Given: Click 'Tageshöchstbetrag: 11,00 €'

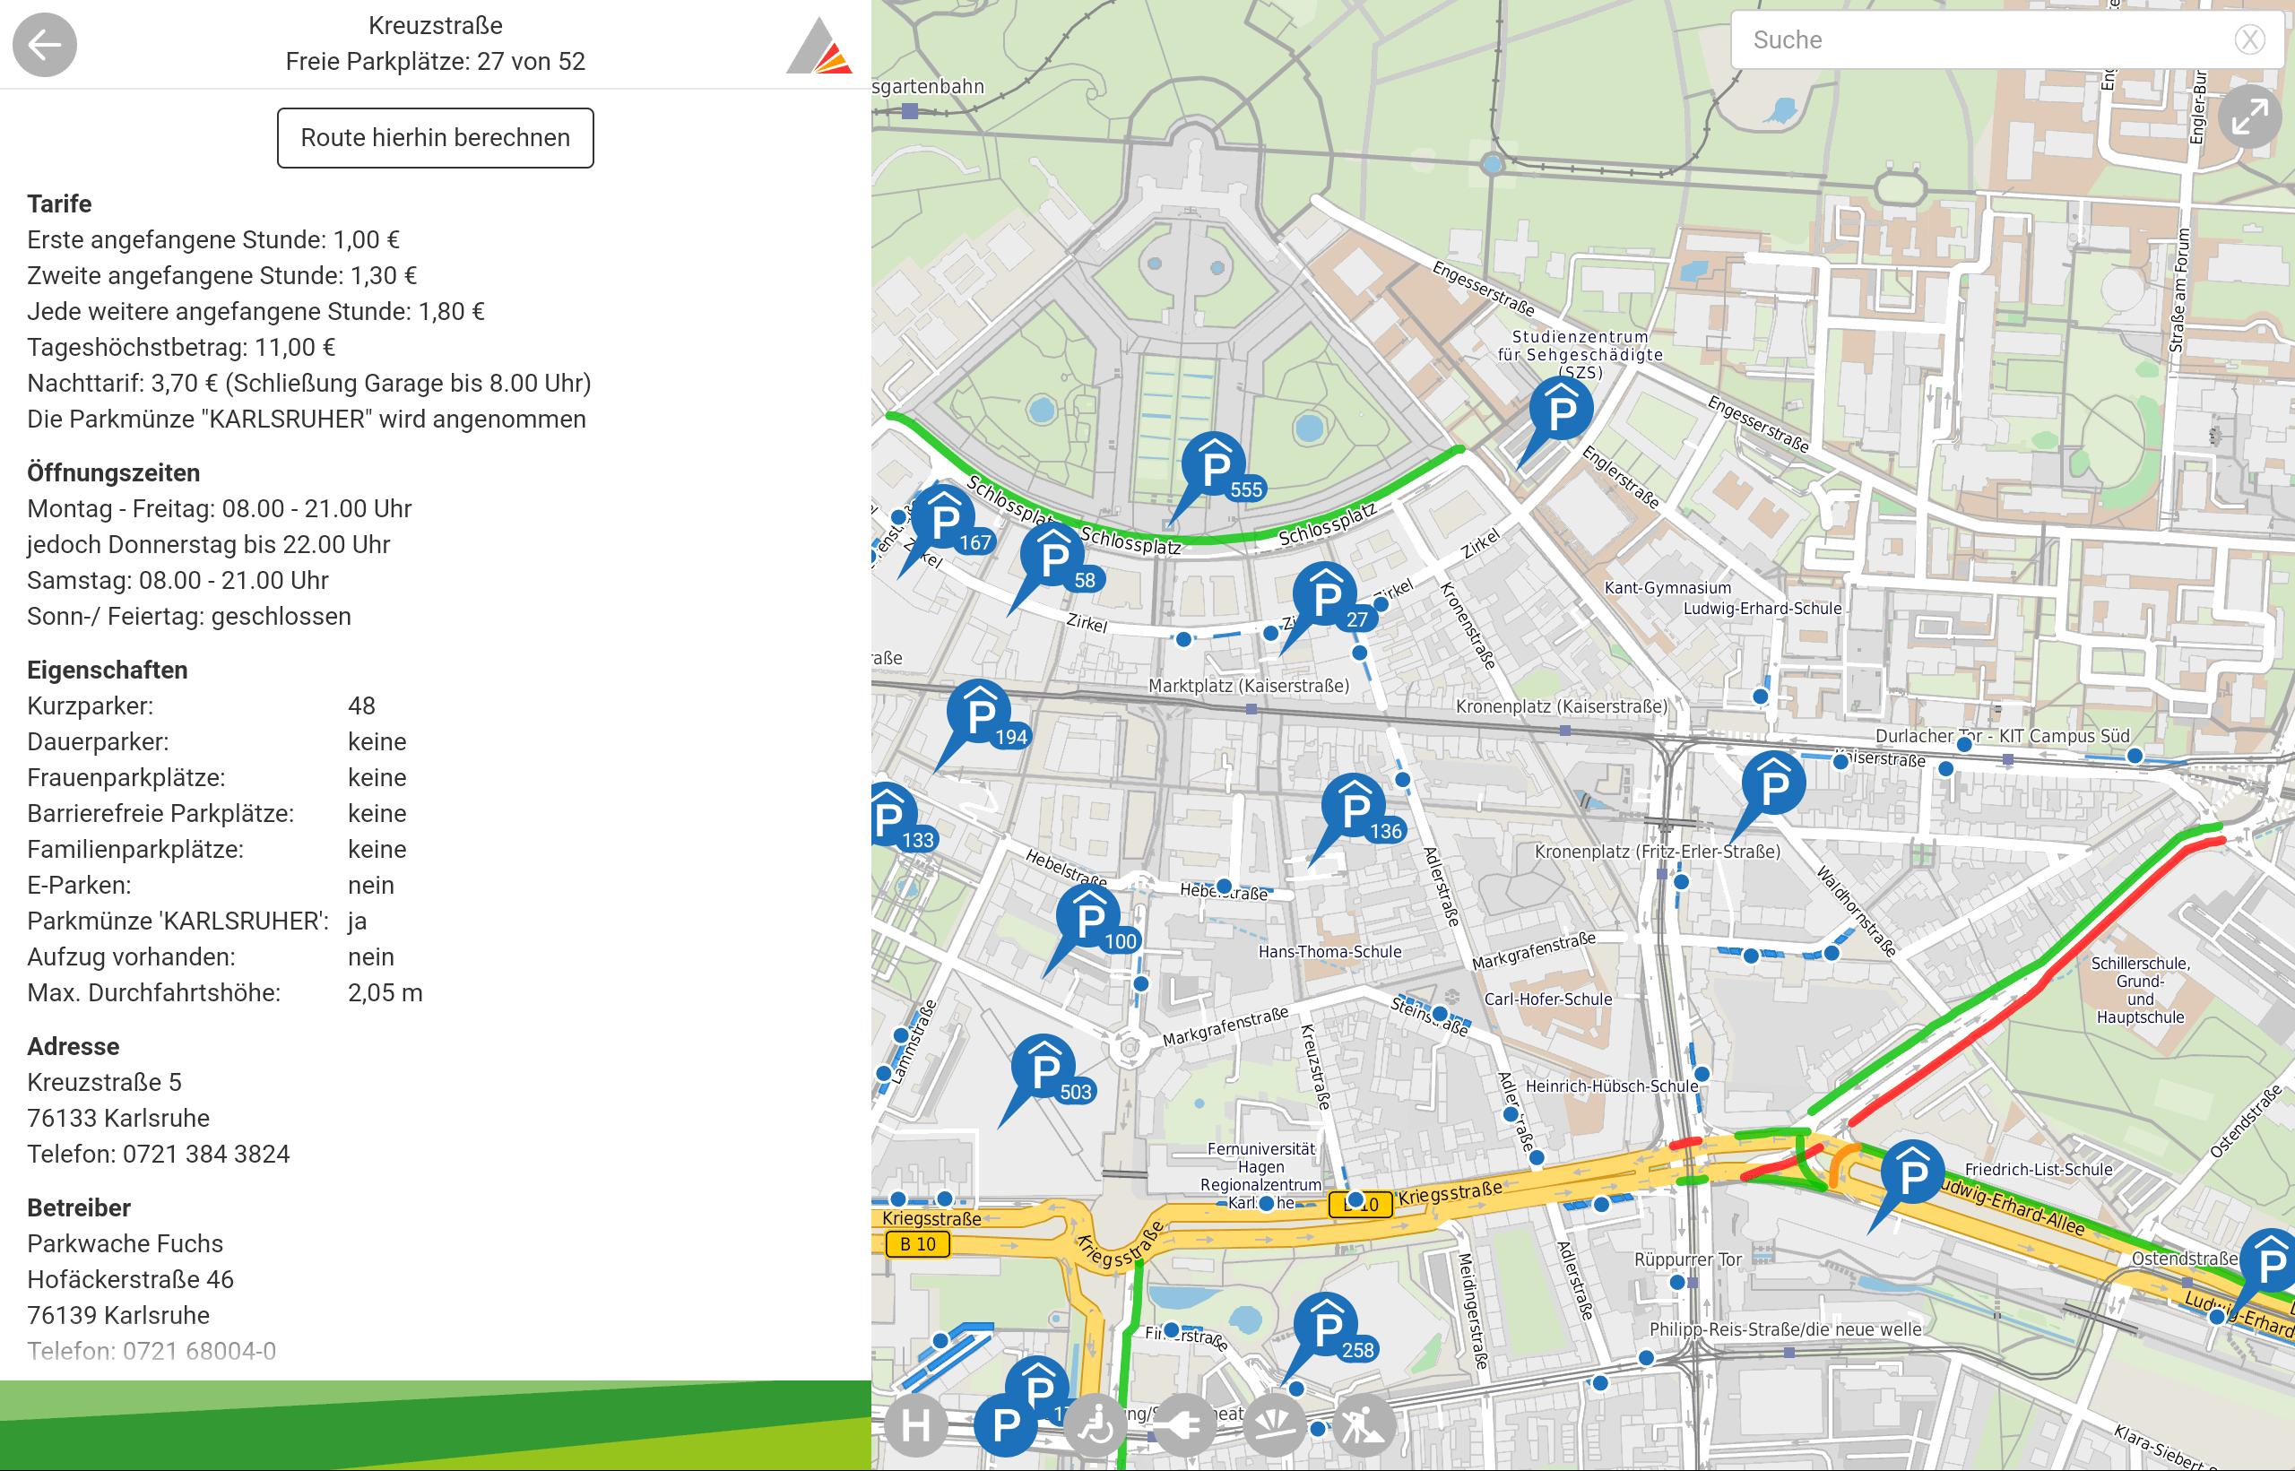Looking at the screenshot, I should tap(181, 348).
